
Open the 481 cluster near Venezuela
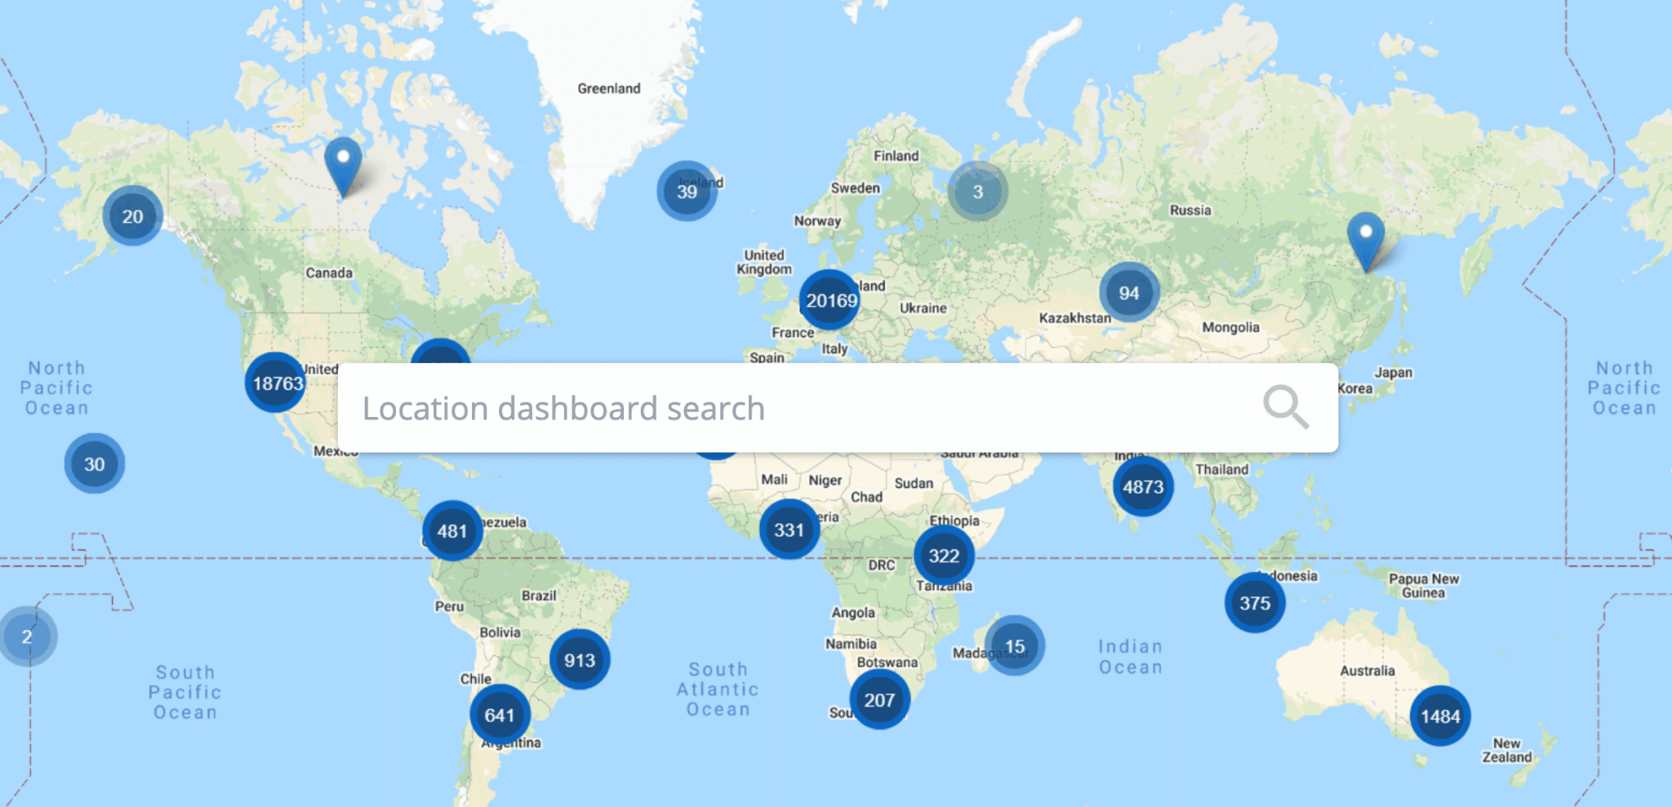click(x=451, y=530)
